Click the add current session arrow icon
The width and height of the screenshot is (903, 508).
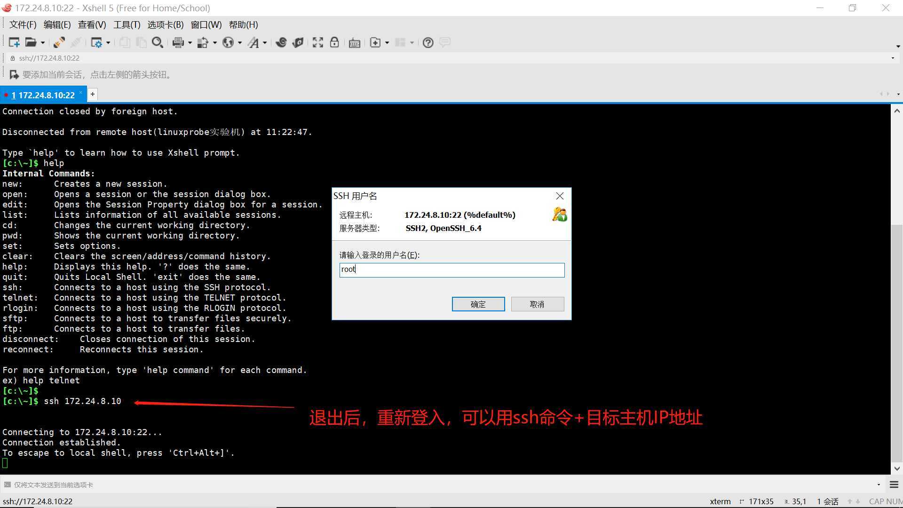[14, 74]
